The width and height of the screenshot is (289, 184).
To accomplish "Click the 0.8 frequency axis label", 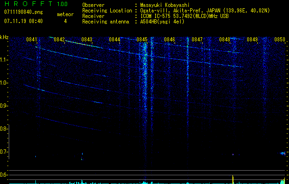I will coord(4,129).
